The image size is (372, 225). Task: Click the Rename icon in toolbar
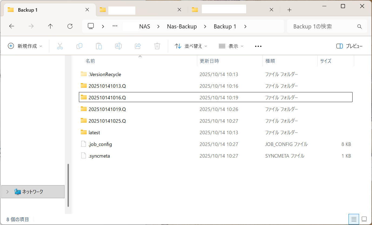coord(118,46)
